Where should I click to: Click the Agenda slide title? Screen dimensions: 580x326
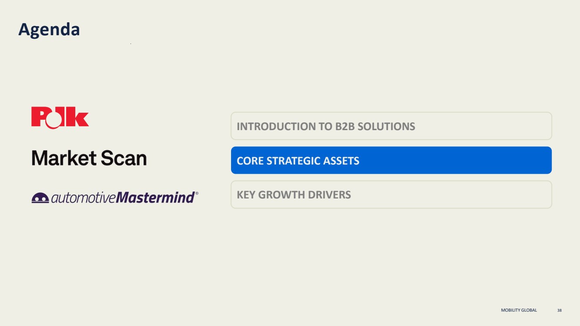coord(49,30)
